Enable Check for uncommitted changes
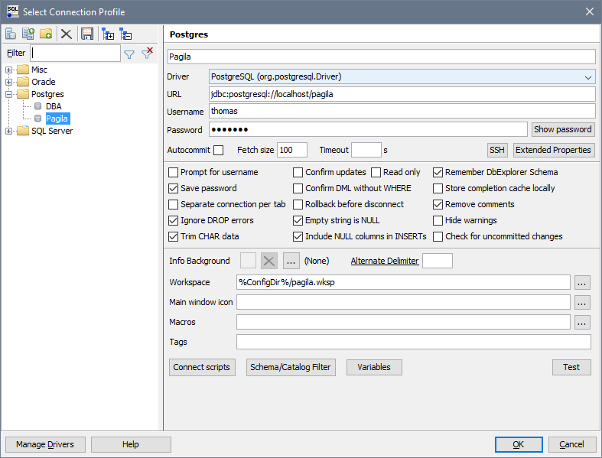 pyautogui.click(x=438, y=236)
